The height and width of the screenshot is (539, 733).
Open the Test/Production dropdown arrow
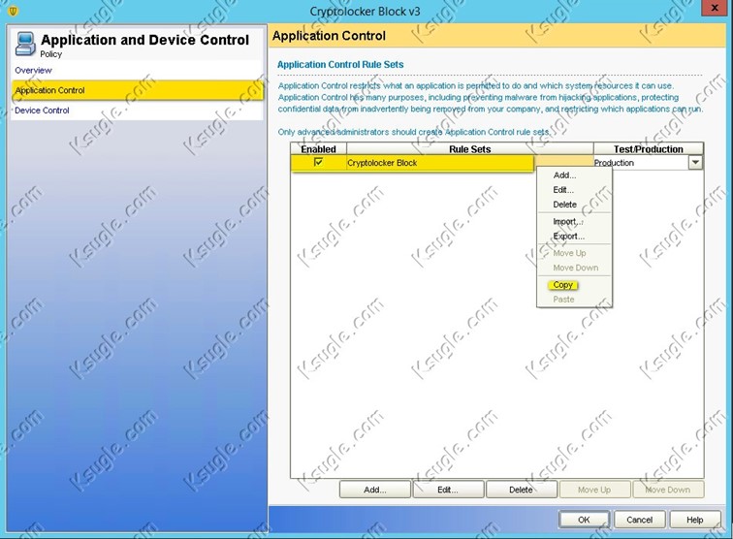coord(695,163)
